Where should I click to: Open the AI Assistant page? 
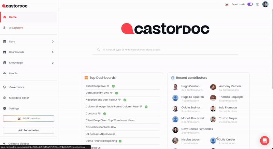[16, 28]
